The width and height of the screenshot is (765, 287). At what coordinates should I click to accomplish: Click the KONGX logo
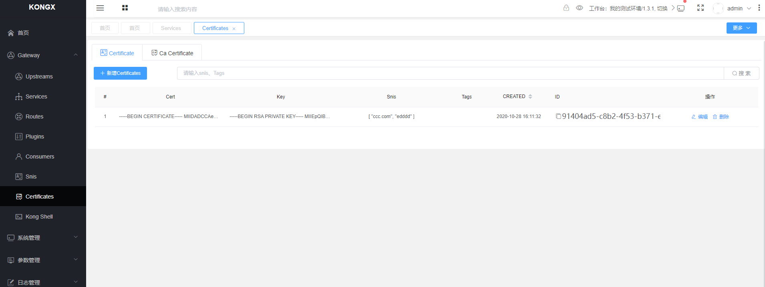pos(42,7)
